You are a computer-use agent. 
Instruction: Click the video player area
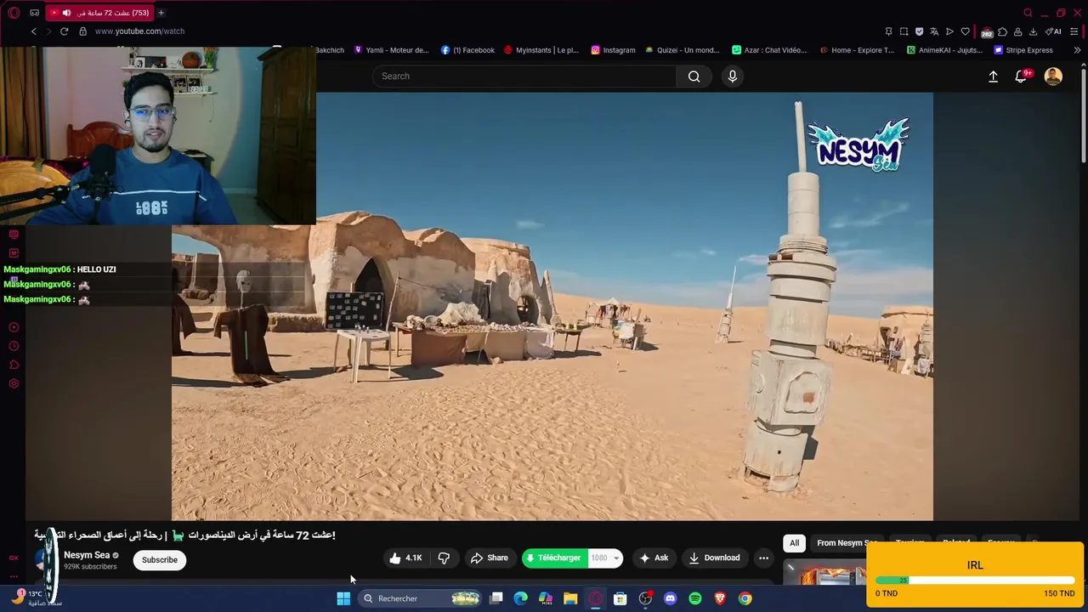pyautogui.click(x=552, y=306)
